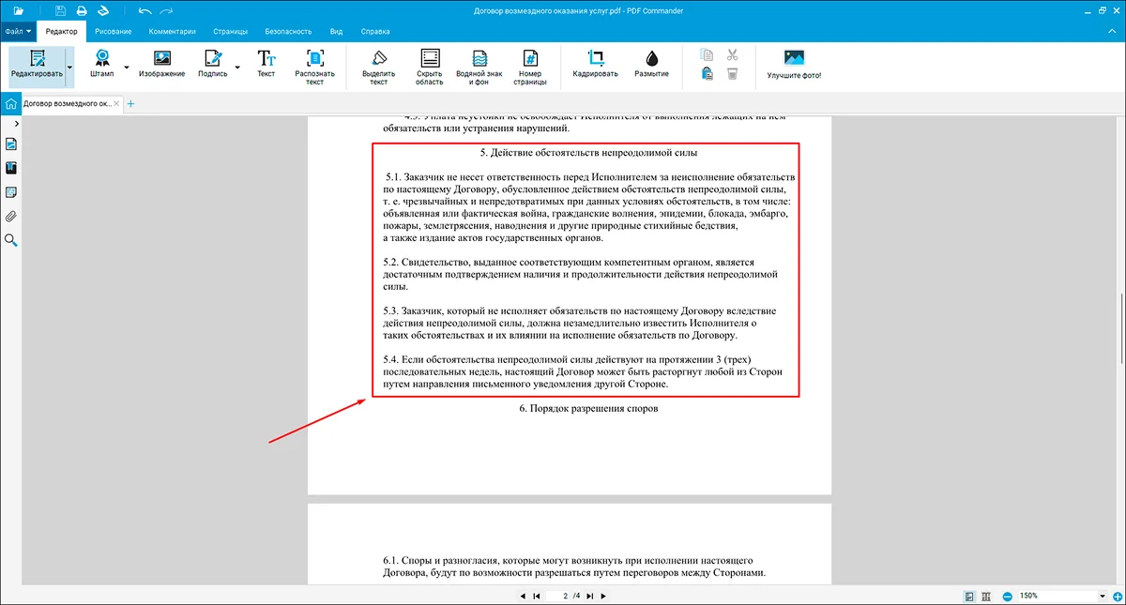
Task: Switch to the Редактор tab
Action: click(61, 32)
